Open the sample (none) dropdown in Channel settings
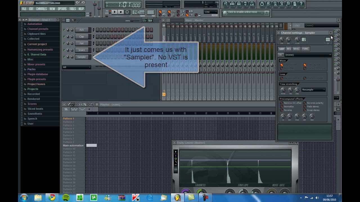 (308, 55)
